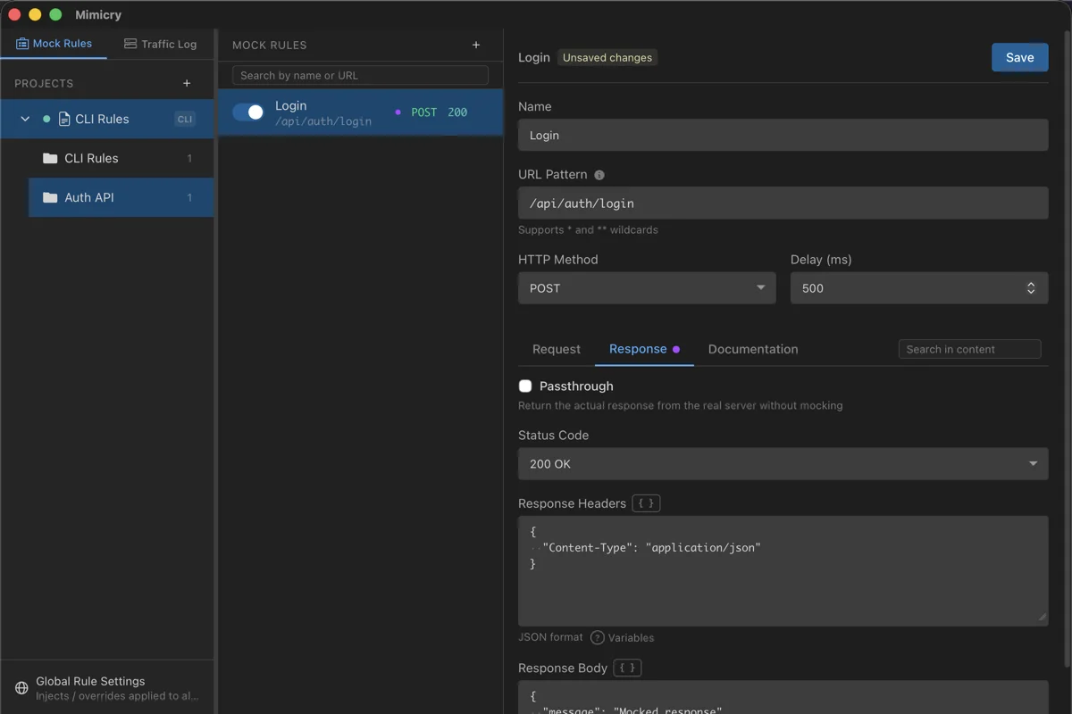
Task: Open the Request tab
Action: 557,349
